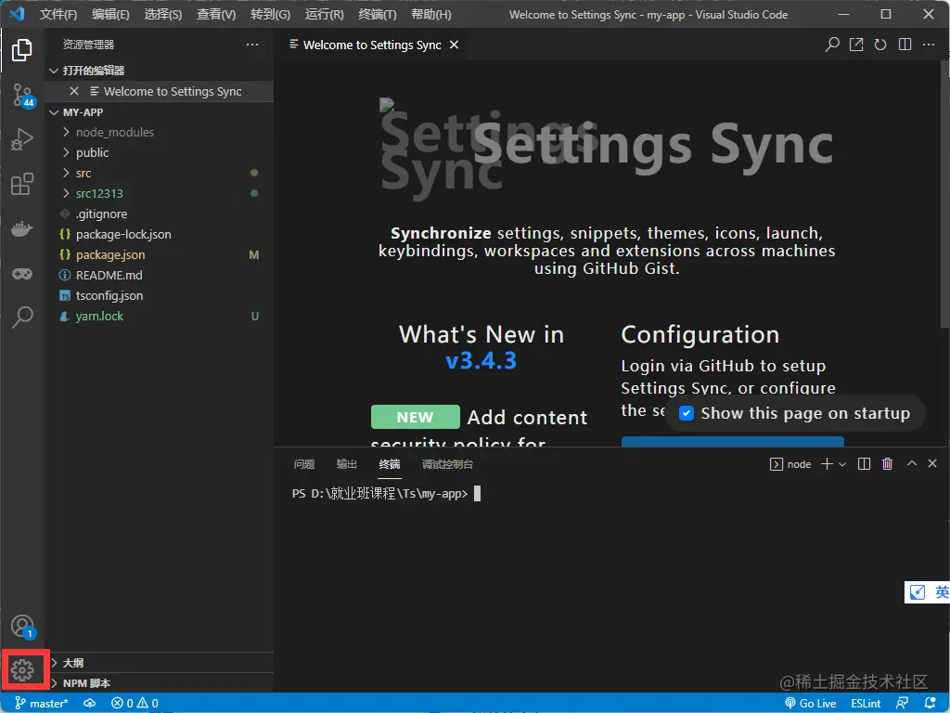950x713 pixels.
Task: Open editor more actions ellipsis
Action: coord(928,45)
